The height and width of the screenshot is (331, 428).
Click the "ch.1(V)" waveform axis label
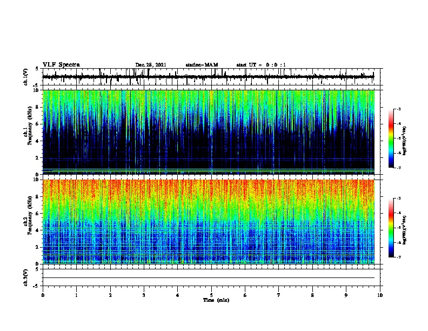click(x=25, y=77)
